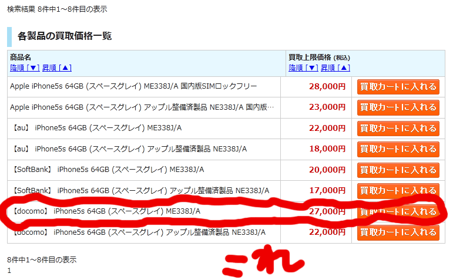
Task: Click the 各製品の買取価格一覧 heading
Action: point(65,36)
